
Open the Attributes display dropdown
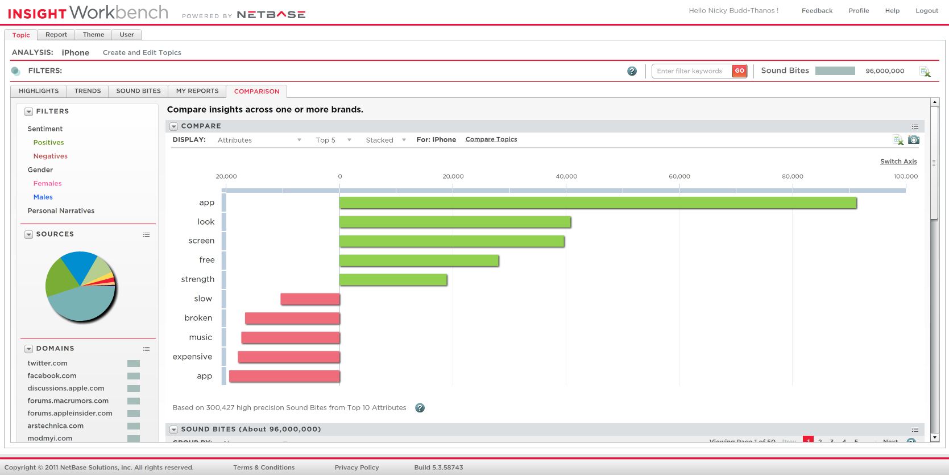click(259, 140)
